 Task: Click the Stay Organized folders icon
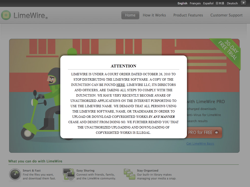pos(129,174)
